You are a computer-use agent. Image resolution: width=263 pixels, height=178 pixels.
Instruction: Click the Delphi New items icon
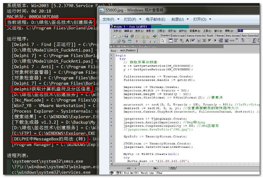[115, 36]
